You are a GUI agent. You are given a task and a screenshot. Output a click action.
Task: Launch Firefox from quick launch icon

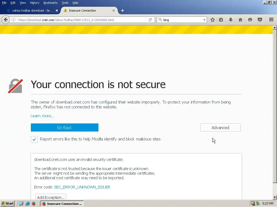(x=34, y=203)
